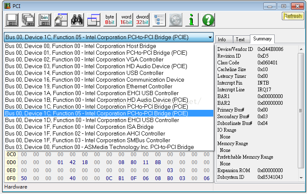Click the Save All multiple disks icon
The height and width of the screenshot is (194, 307).
pos(28,20)
